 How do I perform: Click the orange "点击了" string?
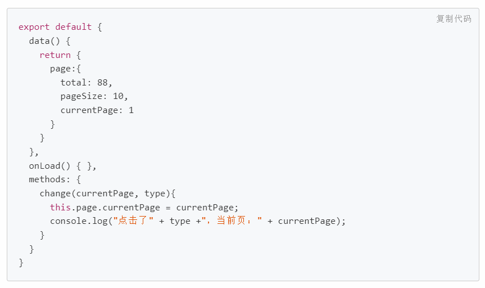pos(134,221)
